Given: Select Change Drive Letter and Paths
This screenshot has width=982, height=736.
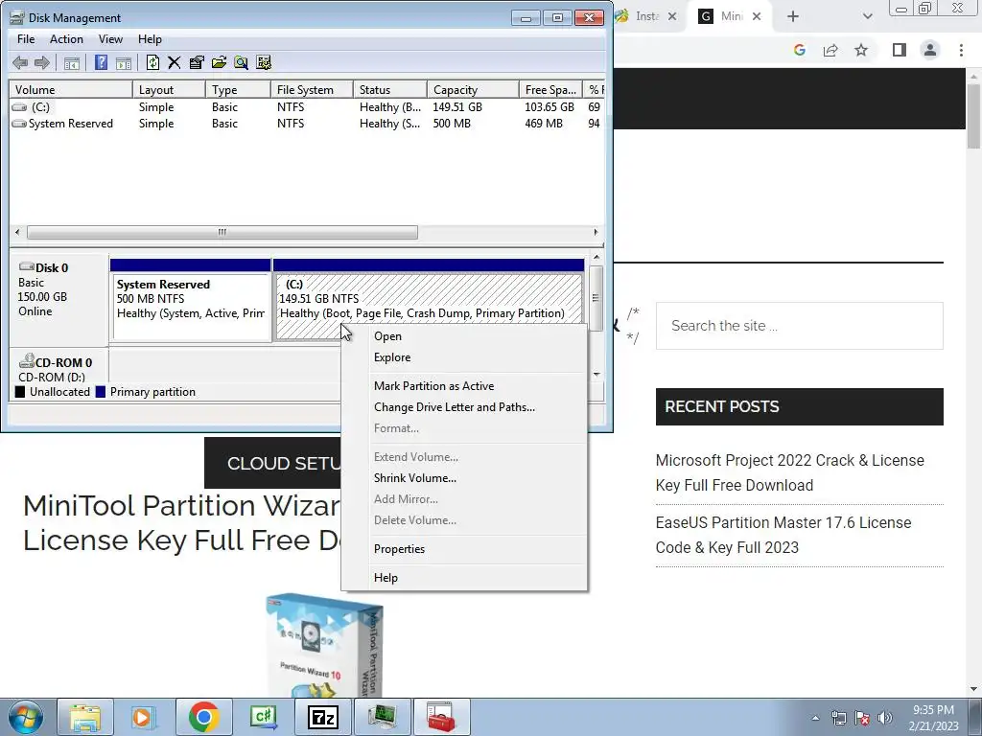Looking at the screenshot, I should [464, 407].
